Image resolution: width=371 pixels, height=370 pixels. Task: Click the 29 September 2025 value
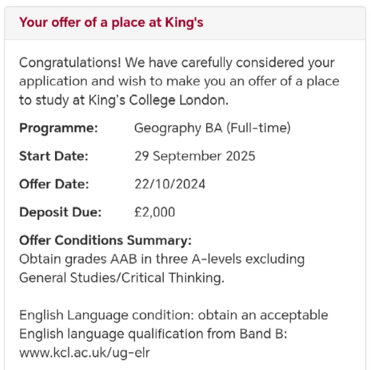click(195, 156)
